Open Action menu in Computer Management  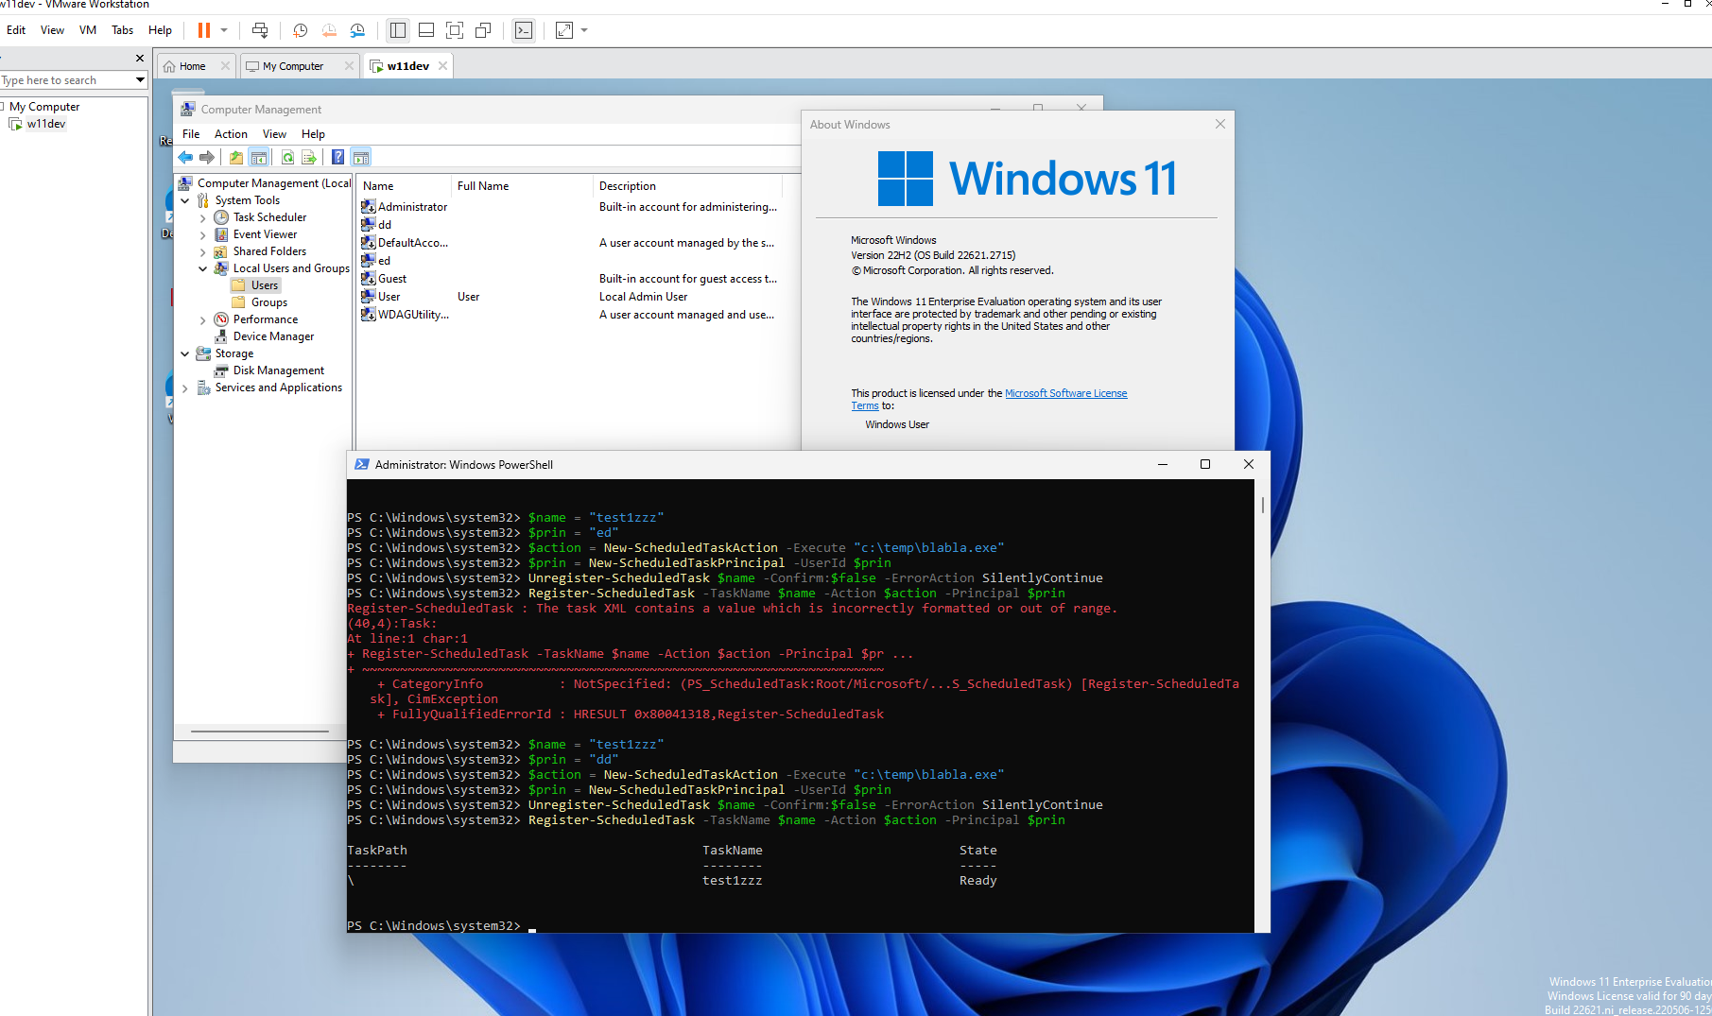tap(231, 134)
